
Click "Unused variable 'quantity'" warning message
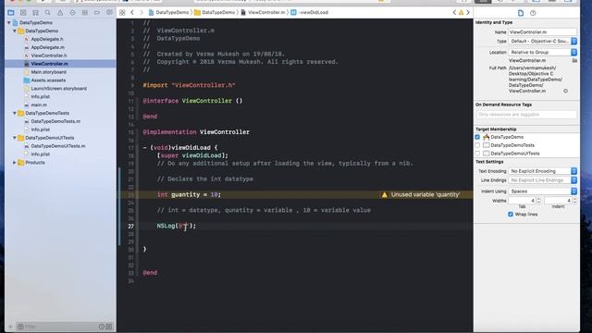click(425, 195)
